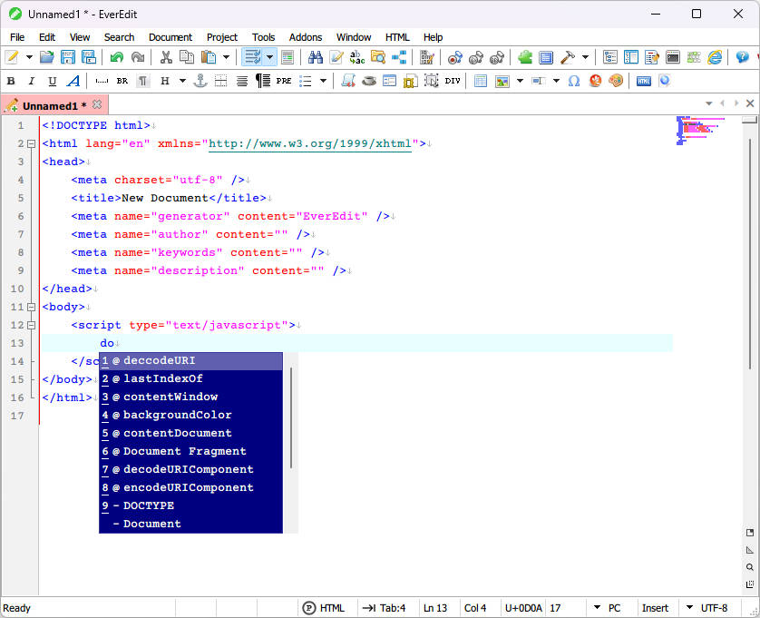Click the DIV tag toolbar button

[453, 81]
